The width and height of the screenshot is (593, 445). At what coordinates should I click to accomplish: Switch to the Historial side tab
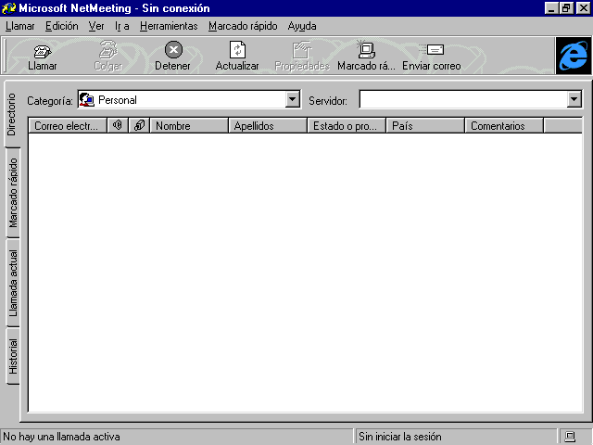point(13,356)
